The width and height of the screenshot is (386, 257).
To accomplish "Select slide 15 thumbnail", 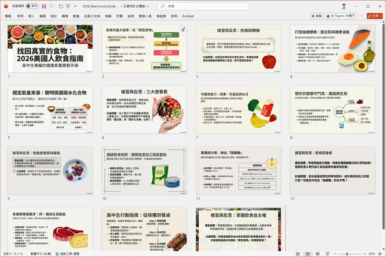I will pyautogui.click(x=238, y=229).
